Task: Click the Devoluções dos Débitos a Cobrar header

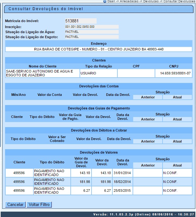Action: tap(98, 130)
